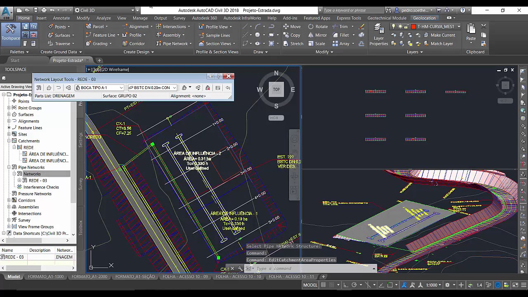Open the Geotechnical Module tab
Image resolution: width=528 pixels, height=297 pixels.
point(387,18)
